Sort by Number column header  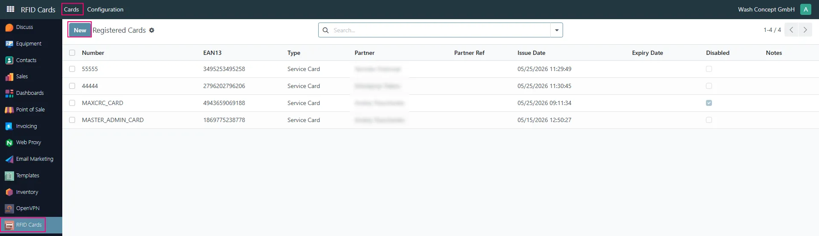point(93,53)
